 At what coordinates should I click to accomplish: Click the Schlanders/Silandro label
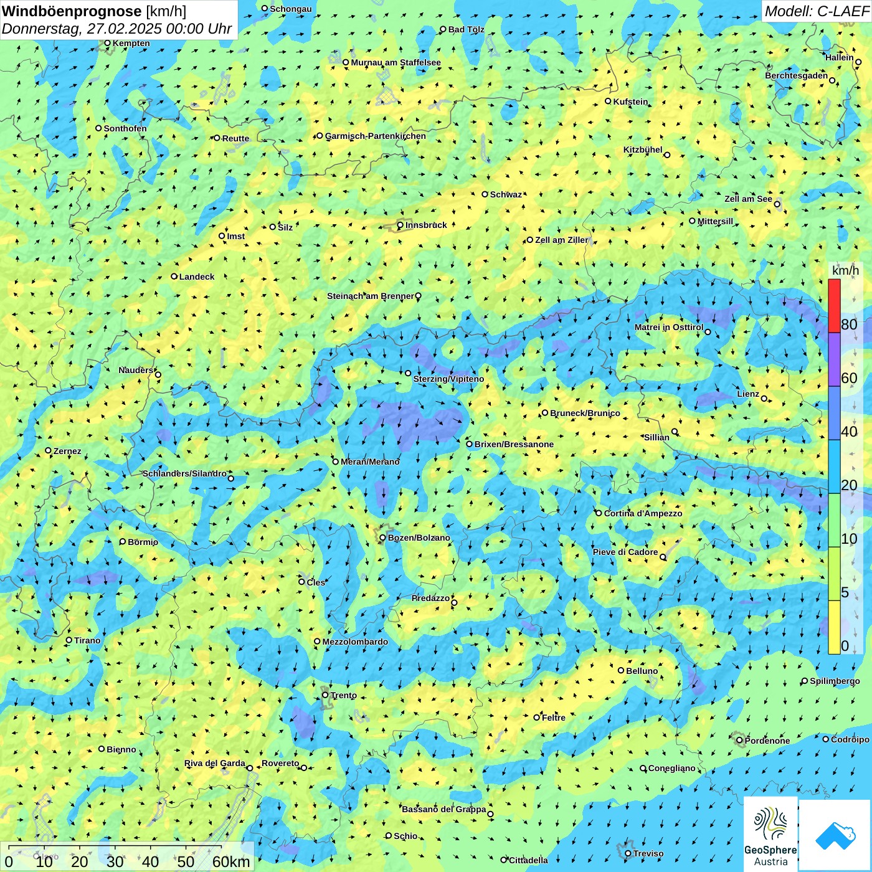(184, 473)
